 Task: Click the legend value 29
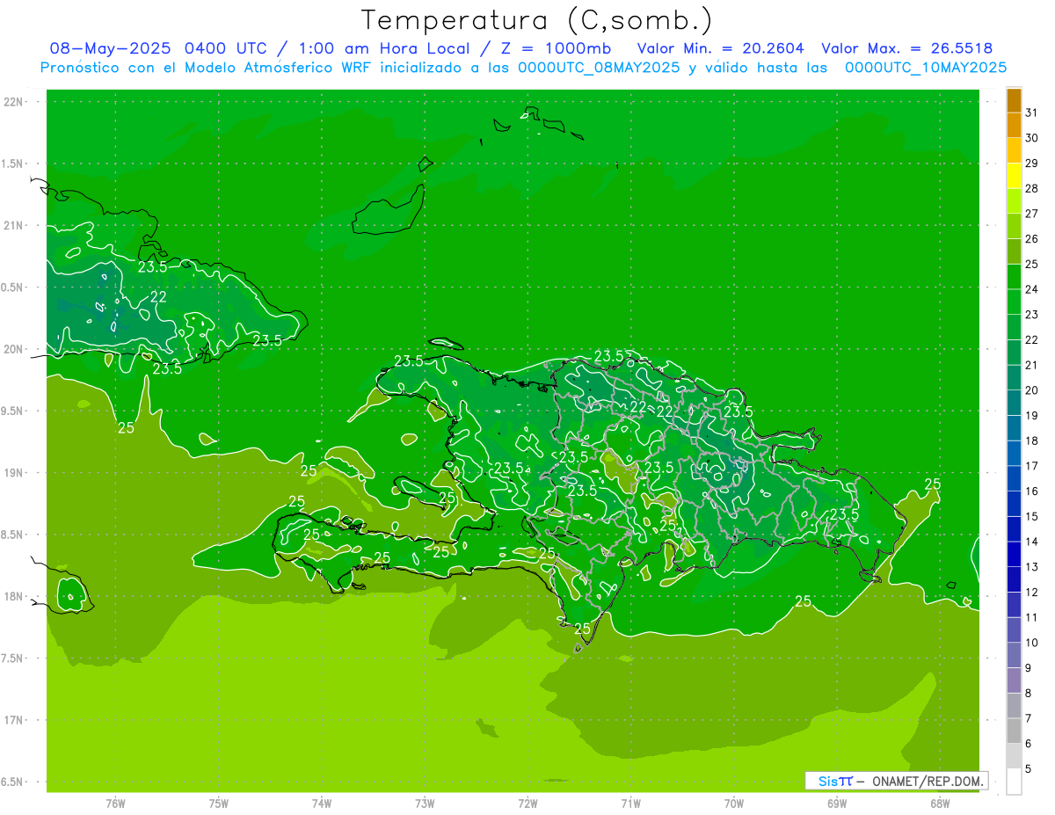1031,163
